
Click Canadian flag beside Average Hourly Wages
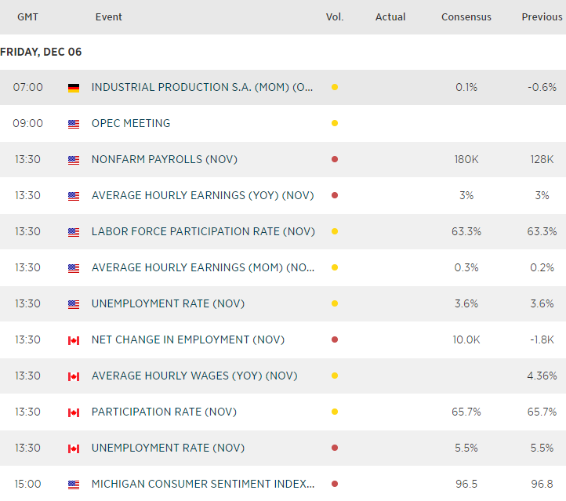pyautogui.click(x=74, y=376)
